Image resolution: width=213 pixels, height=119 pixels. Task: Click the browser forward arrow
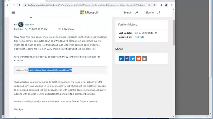(13, 5)
